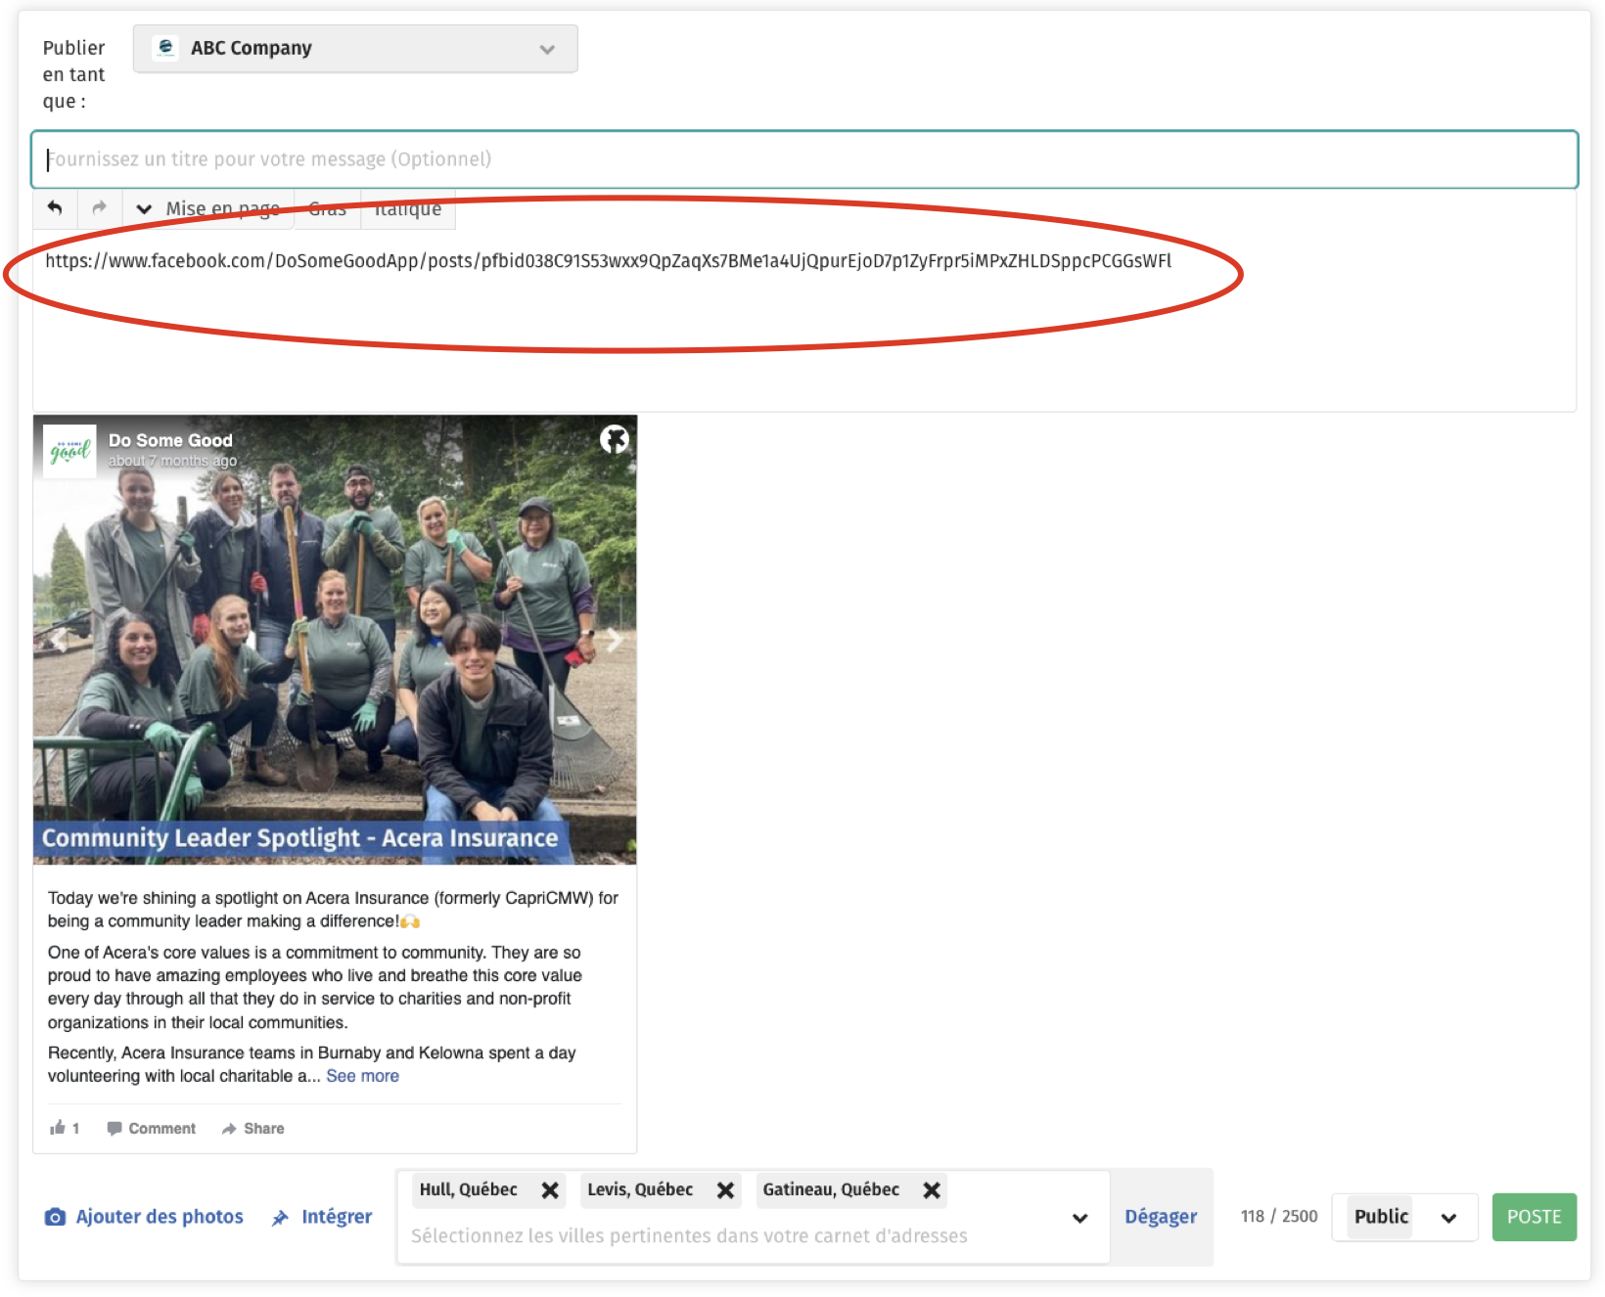This screenshot has height=1297, width=1605.
Task: Click the Levis, Québec tag label
Action: coord(640,1189)
